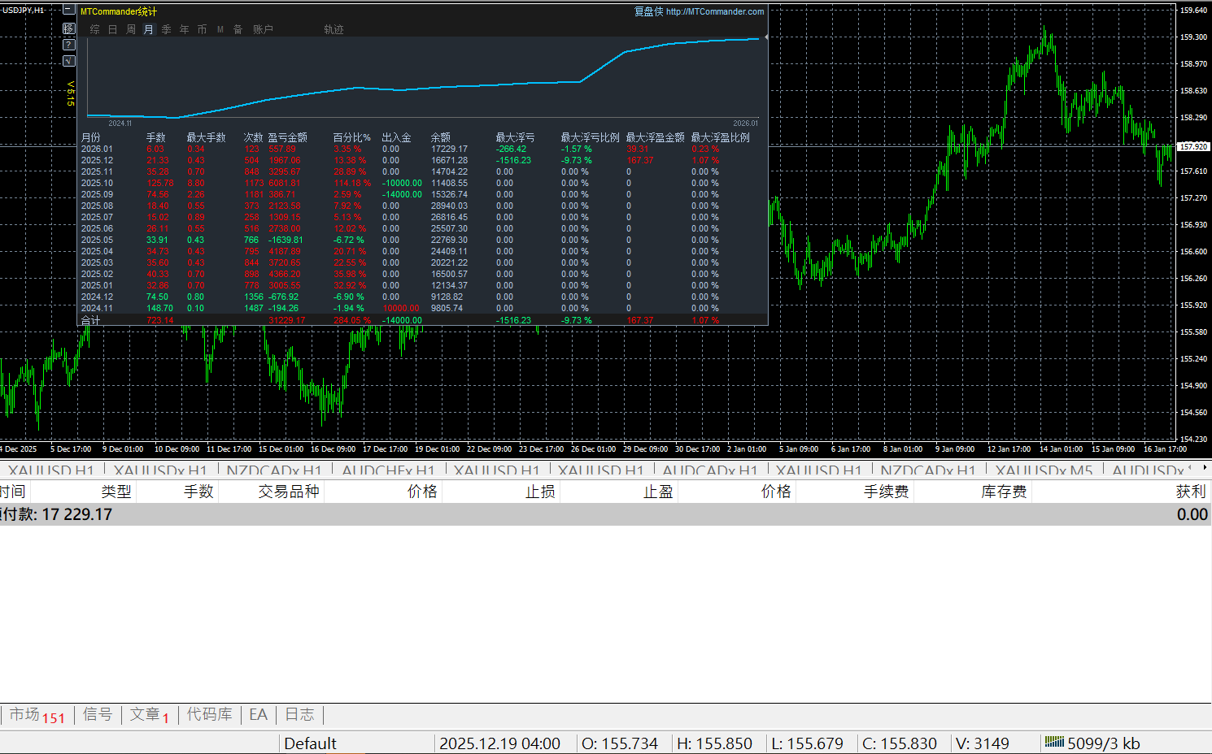This screenshot has height=754, width=1212.
Task: Open the 文章 articles terminal tab
Action: click(150, 715)
